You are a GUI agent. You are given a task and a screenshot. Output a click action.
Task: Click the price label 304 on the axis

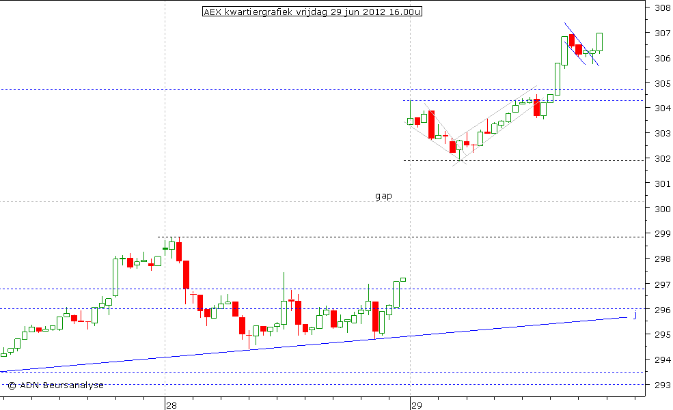663,108
